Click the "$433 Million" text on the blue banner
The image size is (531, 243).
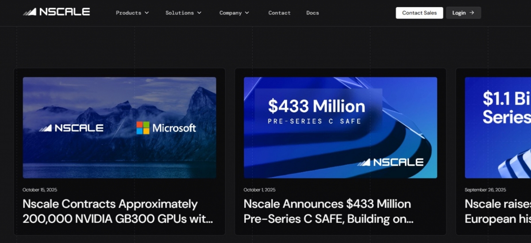click(x=316, y=106)
